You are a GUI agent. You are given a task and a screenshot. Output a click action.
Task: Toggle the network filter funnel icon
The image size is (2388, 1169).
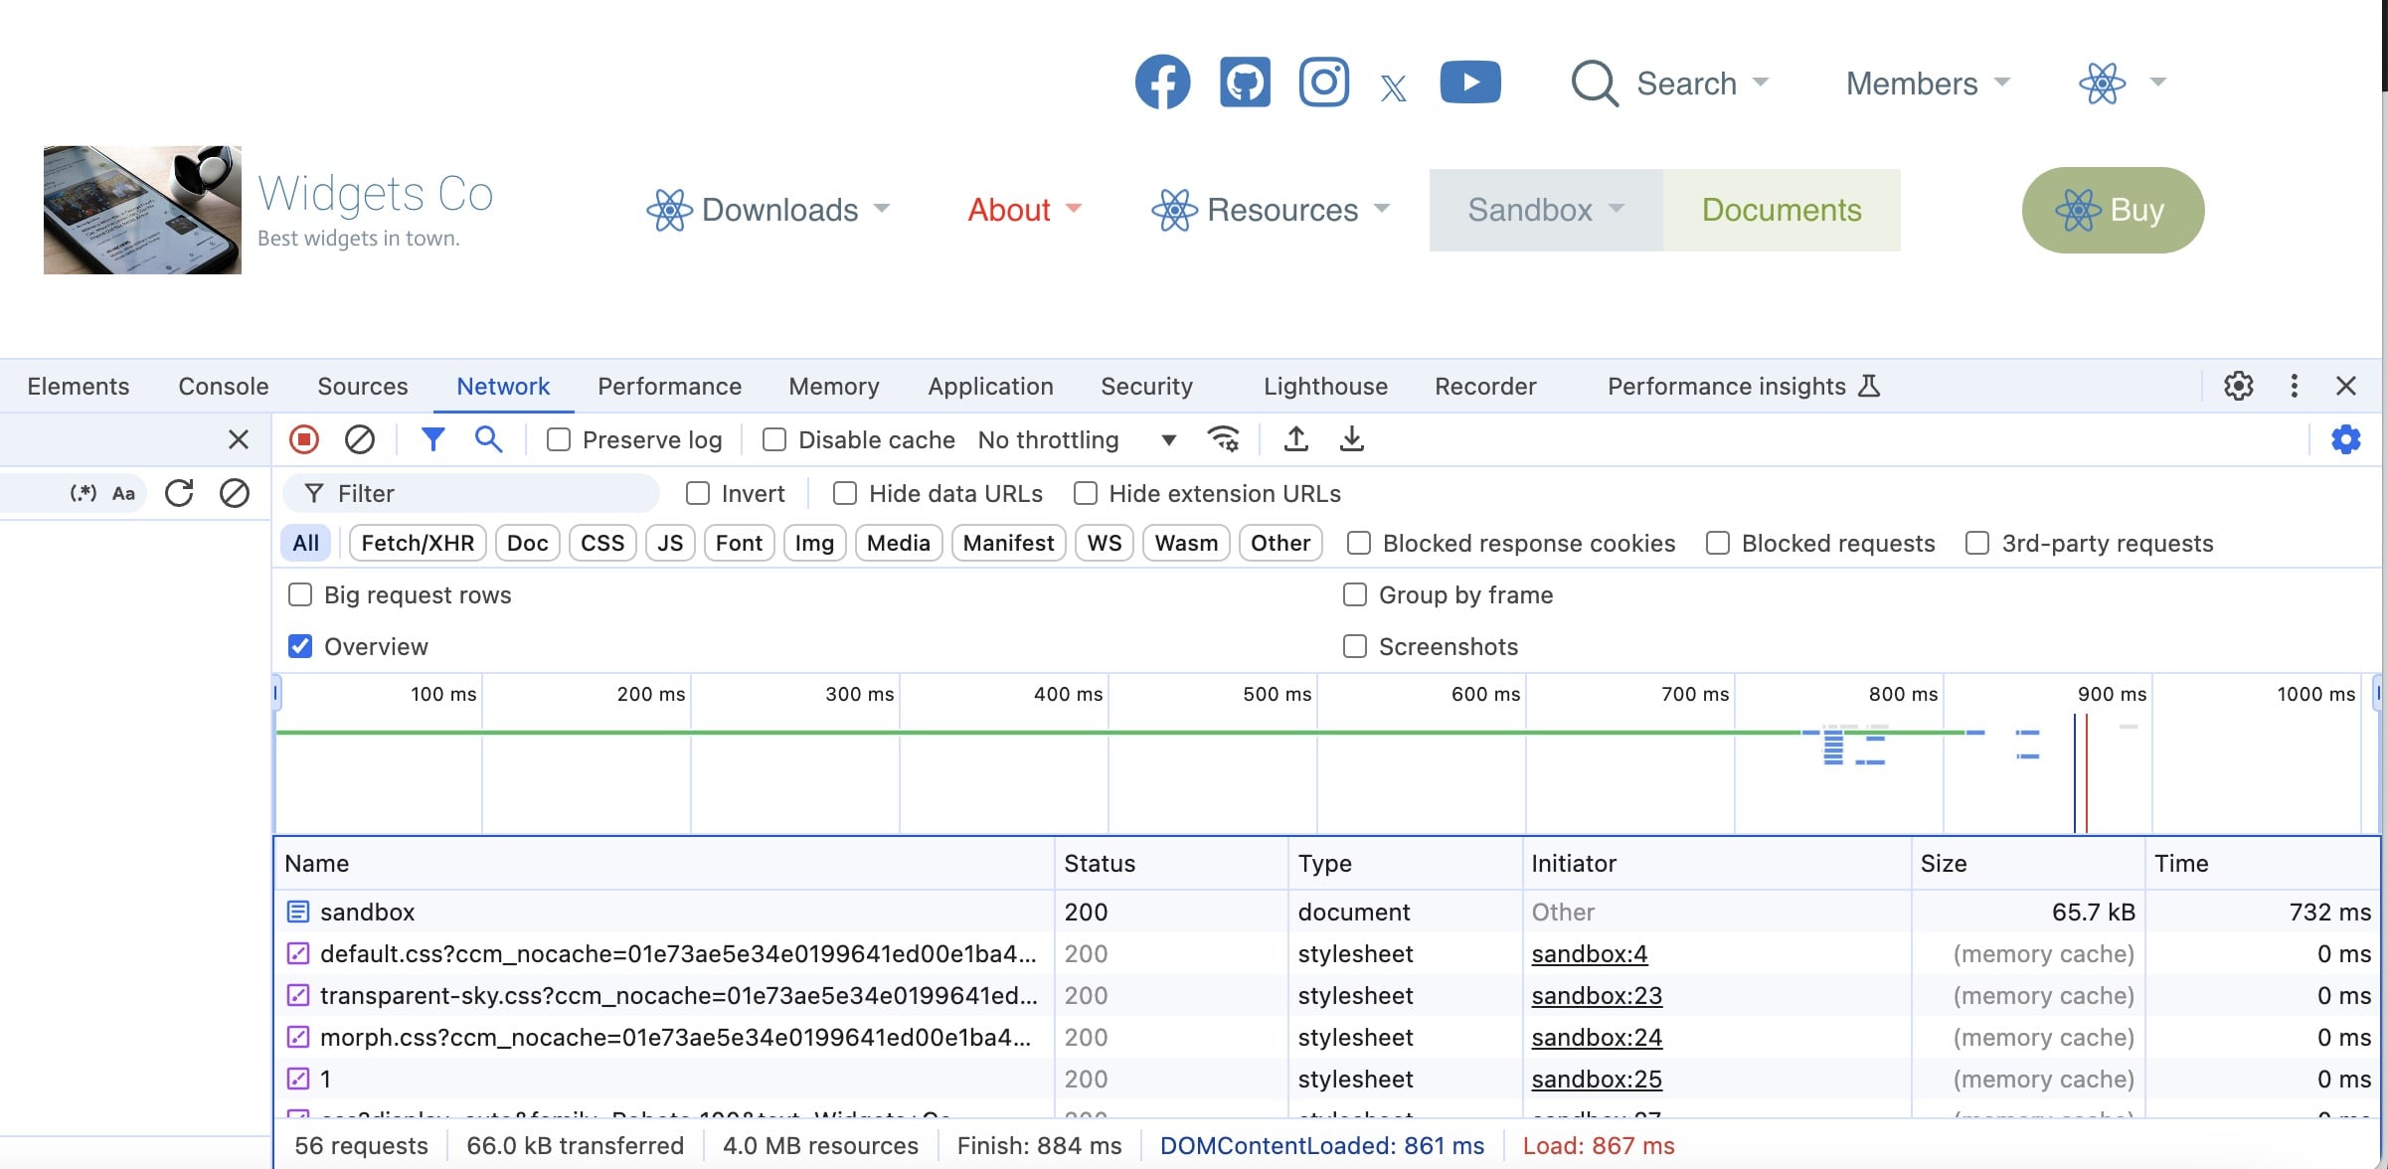click(432, 439)
